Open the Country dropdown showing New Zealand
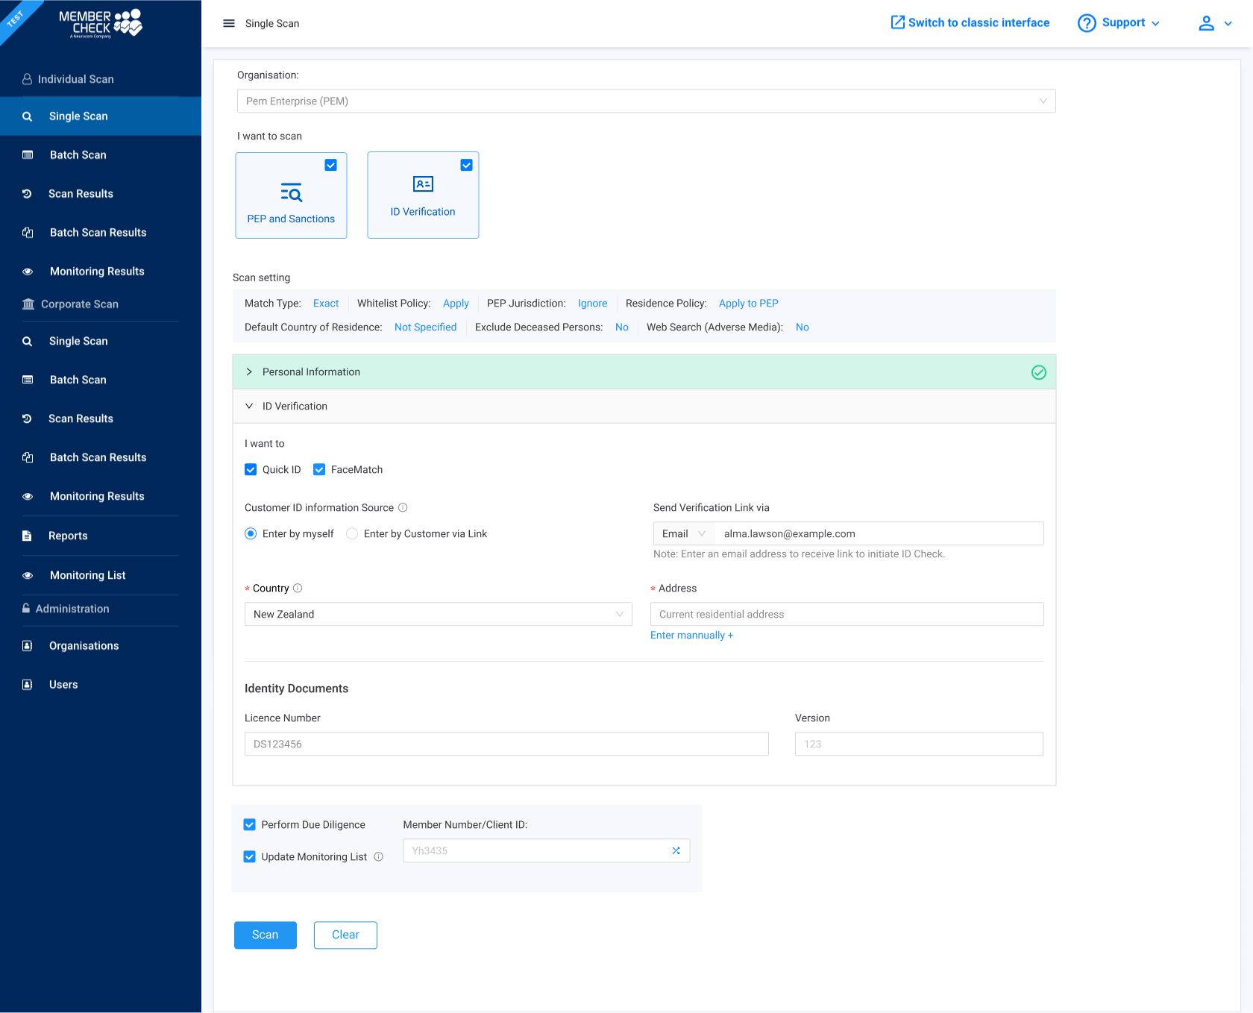 (438, 615)
